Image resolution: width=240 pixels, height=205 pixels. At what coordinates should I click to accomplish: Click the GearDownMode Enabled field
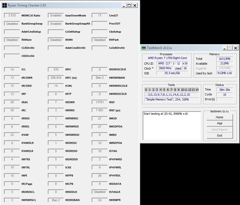coord(56,16)
